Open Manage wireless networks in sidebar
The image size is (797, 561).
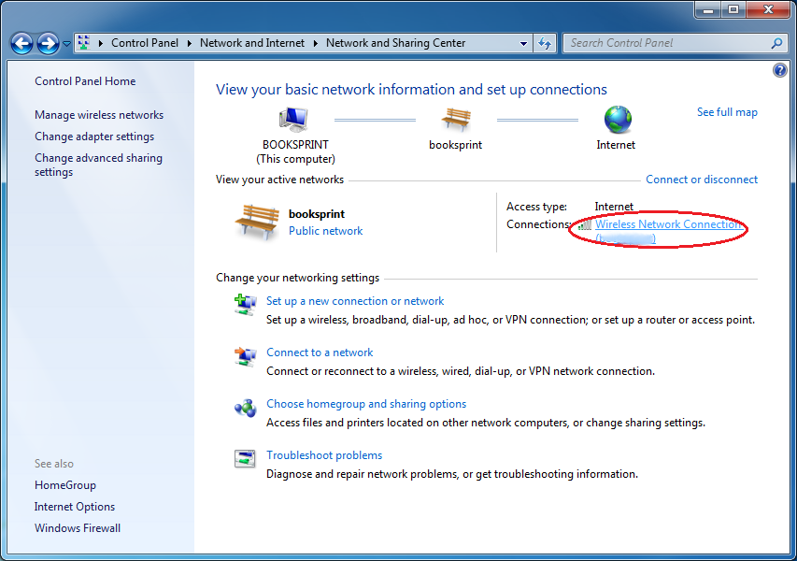pos(99,115)
